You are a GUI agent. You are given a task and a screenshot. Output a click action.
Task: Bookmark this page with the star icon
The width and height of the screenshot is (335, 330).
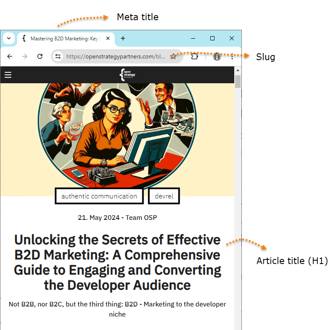(173, 56)
